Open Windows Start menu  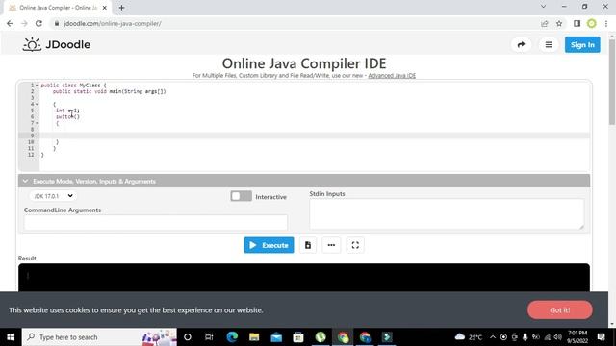[x=11, y=337]
